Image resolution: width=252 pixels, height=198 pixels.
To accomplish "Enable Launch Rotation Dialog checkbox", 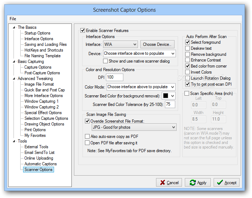I will point(187,78).
